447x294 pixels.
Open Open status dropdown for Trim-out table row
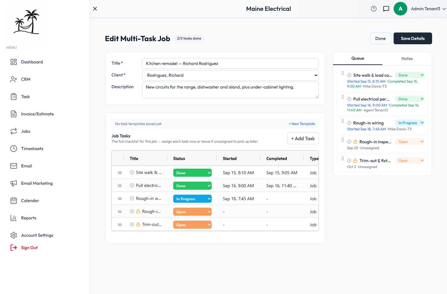(192, 225)
